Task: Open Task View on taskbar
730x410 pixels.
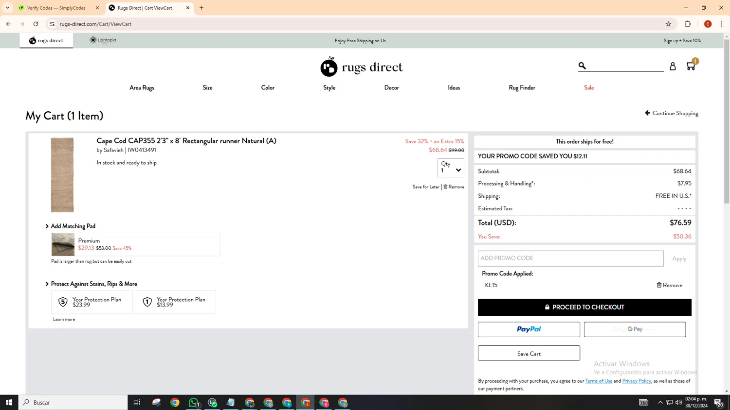Action: pyautogui.click(x=137, y=402)
